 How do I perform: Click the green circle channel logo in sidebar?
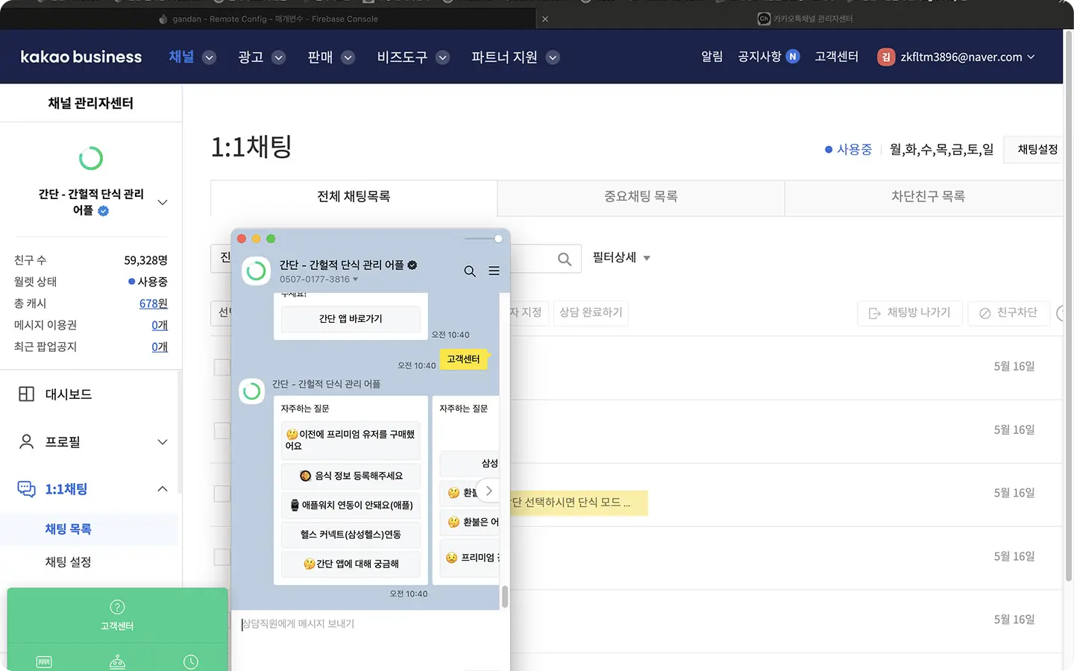[x=91, y=158]
